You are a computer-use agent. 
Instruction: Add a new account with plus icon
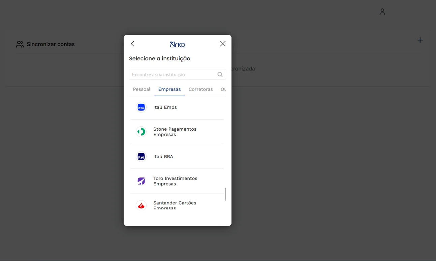point(420,40)
